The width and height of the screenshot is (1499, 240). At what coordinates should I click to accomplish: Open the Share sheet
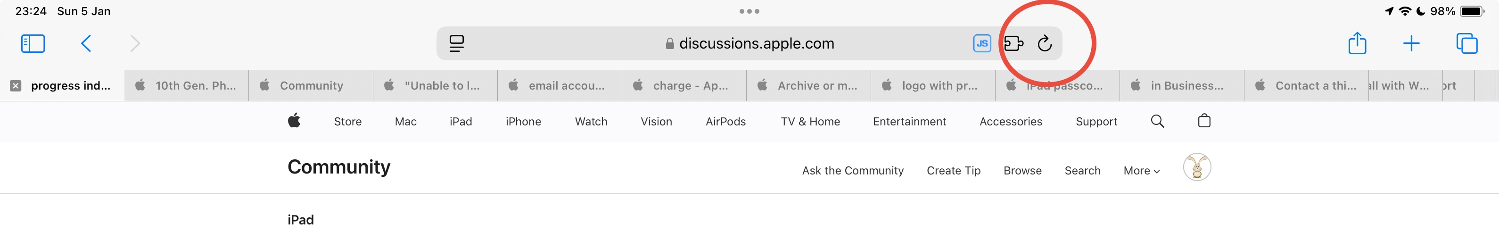tap(1357, 44)
